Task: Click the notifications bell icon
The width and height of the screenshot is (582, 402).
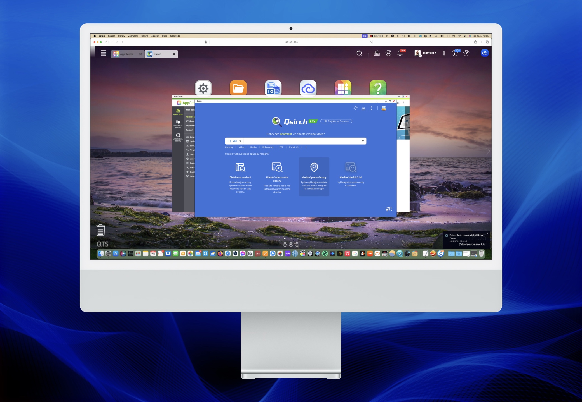Action: 400,53
